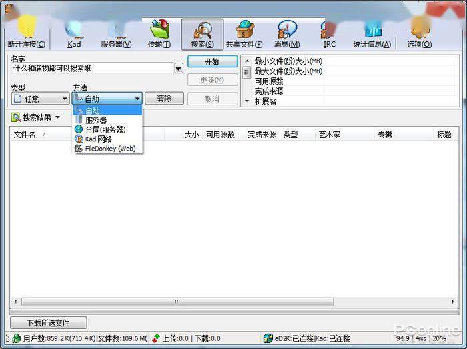Image resolution: width=467 pixels, height=349 pixels.
Task: Choose 自动 in the method list
Action: coord(107,111)
